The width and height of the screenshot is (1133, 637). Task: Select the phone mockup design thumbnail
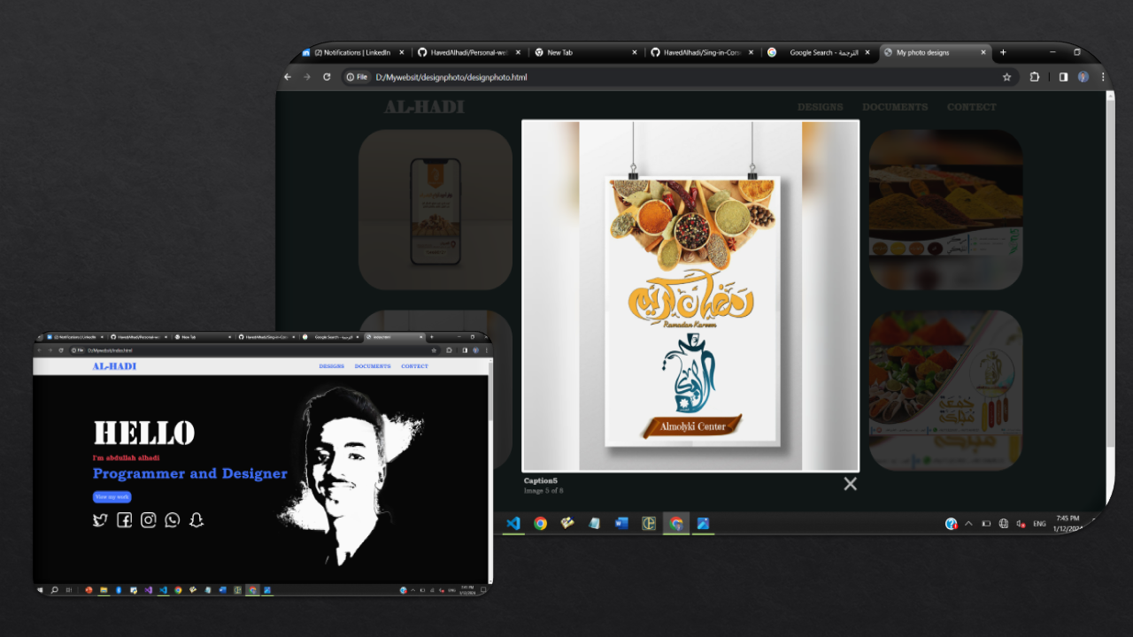point(435,210)
